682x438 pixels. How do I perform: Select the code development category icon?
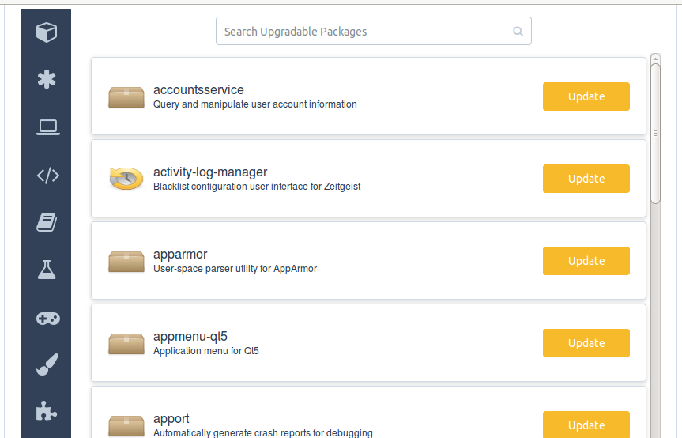point(48,176)
